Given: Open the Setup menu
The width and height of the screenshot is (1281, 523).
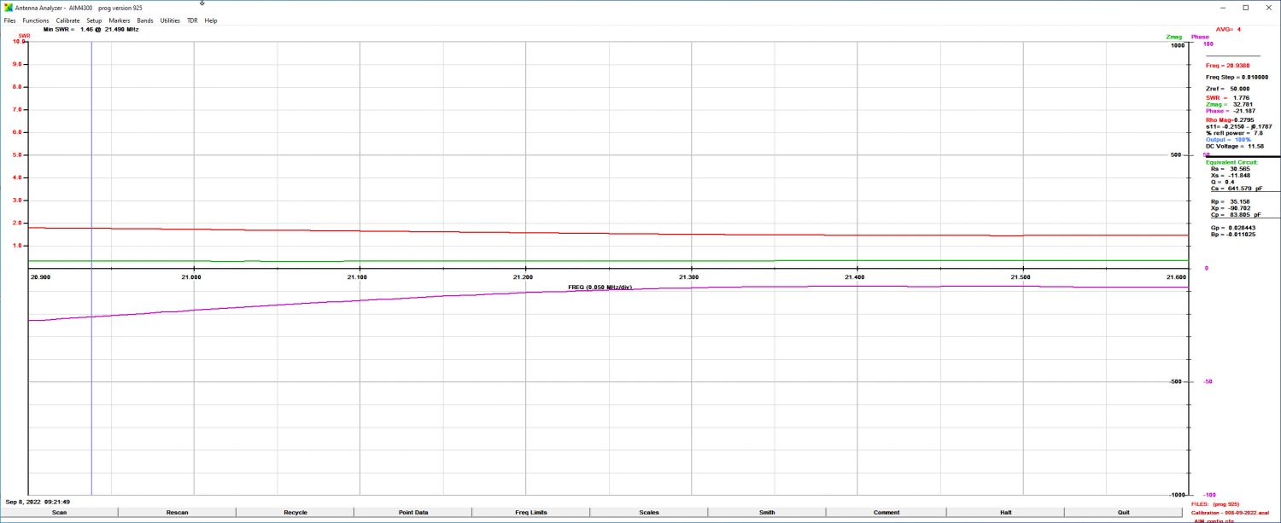Looking at the screenshot, I should [94, 20].
